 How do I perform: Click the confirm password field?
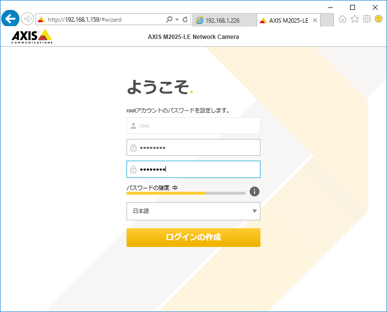193,169
